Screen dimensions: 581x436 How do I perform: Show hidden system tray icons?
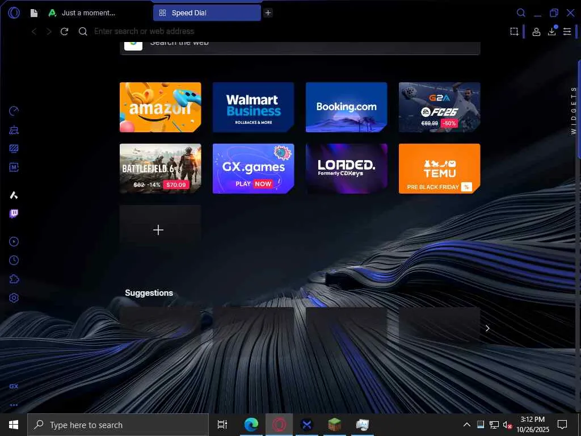click(x=467, y=425)
